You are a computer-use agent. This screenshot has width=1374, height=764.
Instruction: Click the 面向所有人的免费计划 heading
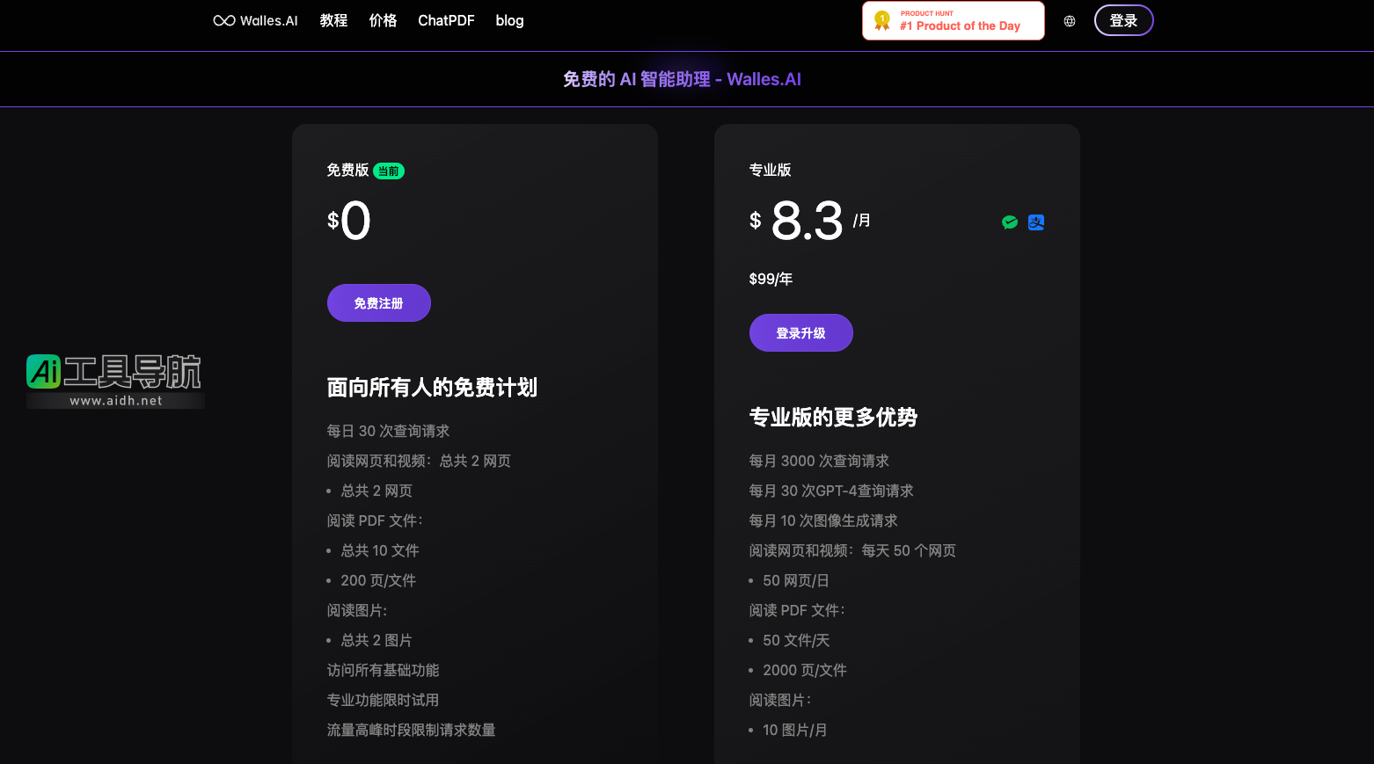(432, 388)
